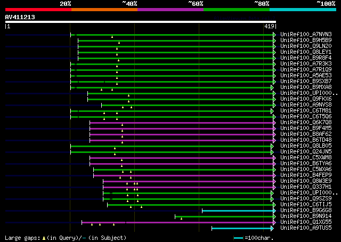Click the cyan ~100% identity legend segment
This screenshot has height=242, width=341.
pos(303,10)
